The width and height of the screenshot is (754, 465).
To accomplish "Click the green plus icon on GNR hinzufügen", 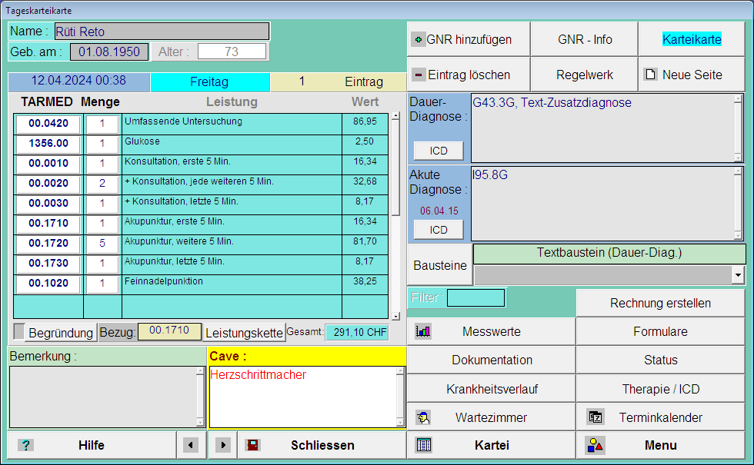I will (419, 39).
